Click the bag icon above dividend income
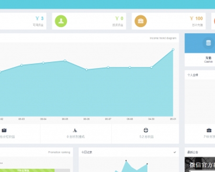 4,130
